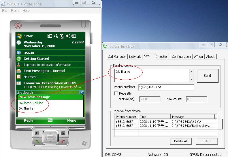Image resolution: width=228 pixels, height=157 pixels.
Task: Tap the calendar icon beside Tomorrow appointment
Action: point(19,83)
